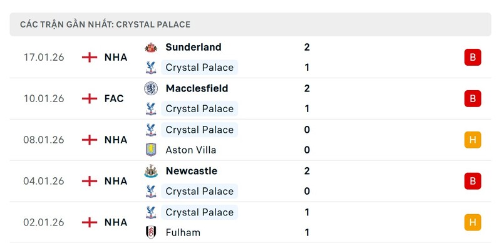Click the Newcastle club crest
Screen dimensions: 501x243
[x=151, y=171]
